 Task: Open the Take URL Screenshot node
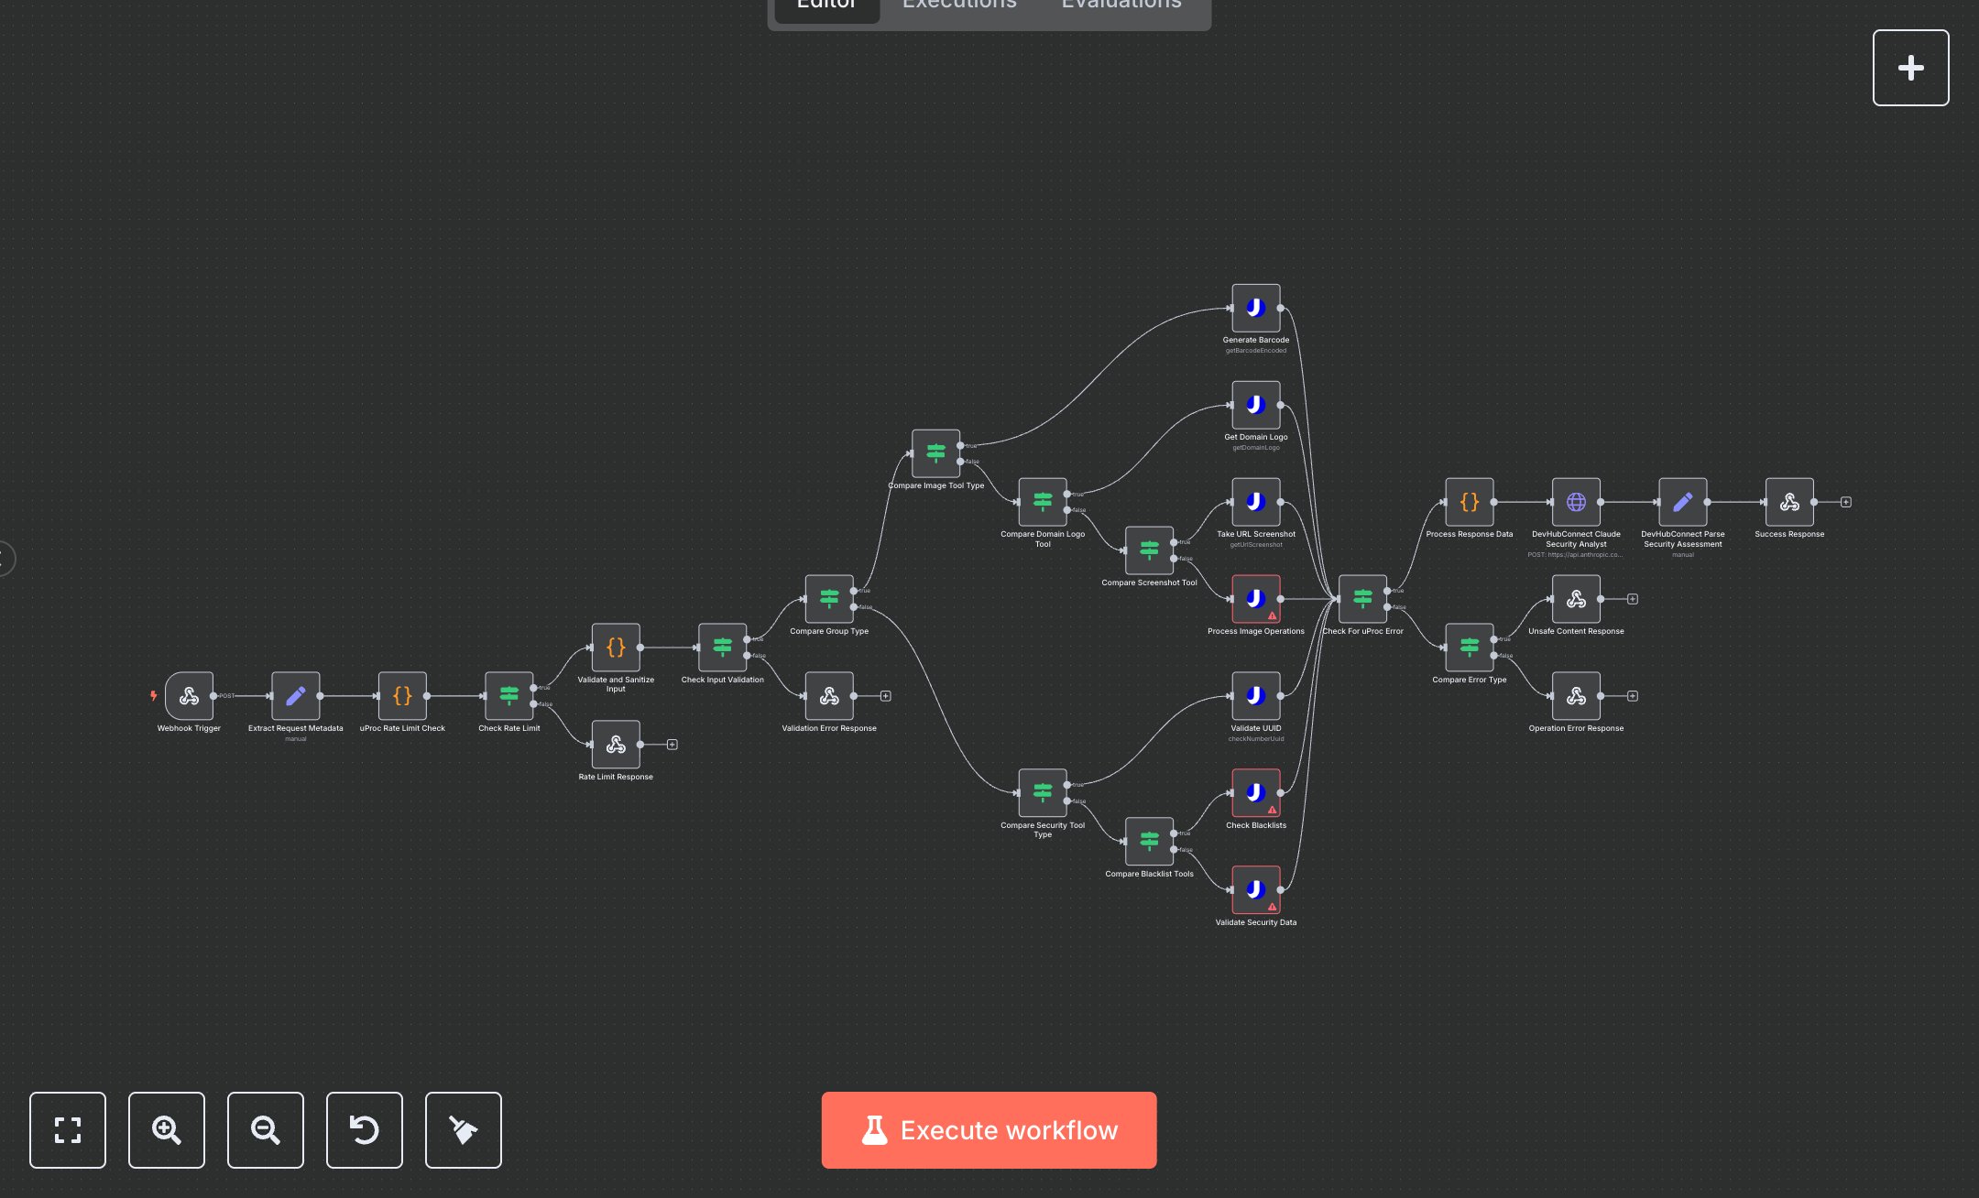[x=1255, y=502]
